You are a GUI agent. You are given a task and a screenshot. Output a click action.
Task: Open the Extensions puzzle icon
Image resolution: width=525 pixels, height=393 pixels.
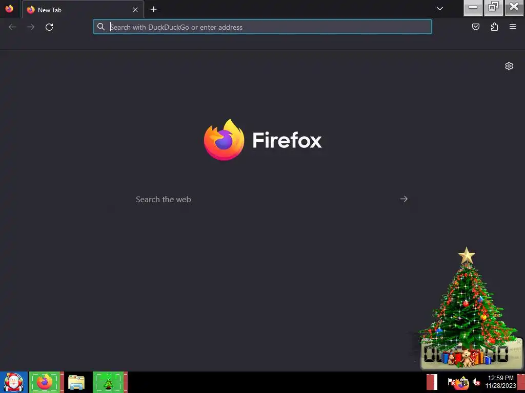[x=494, y=27]
